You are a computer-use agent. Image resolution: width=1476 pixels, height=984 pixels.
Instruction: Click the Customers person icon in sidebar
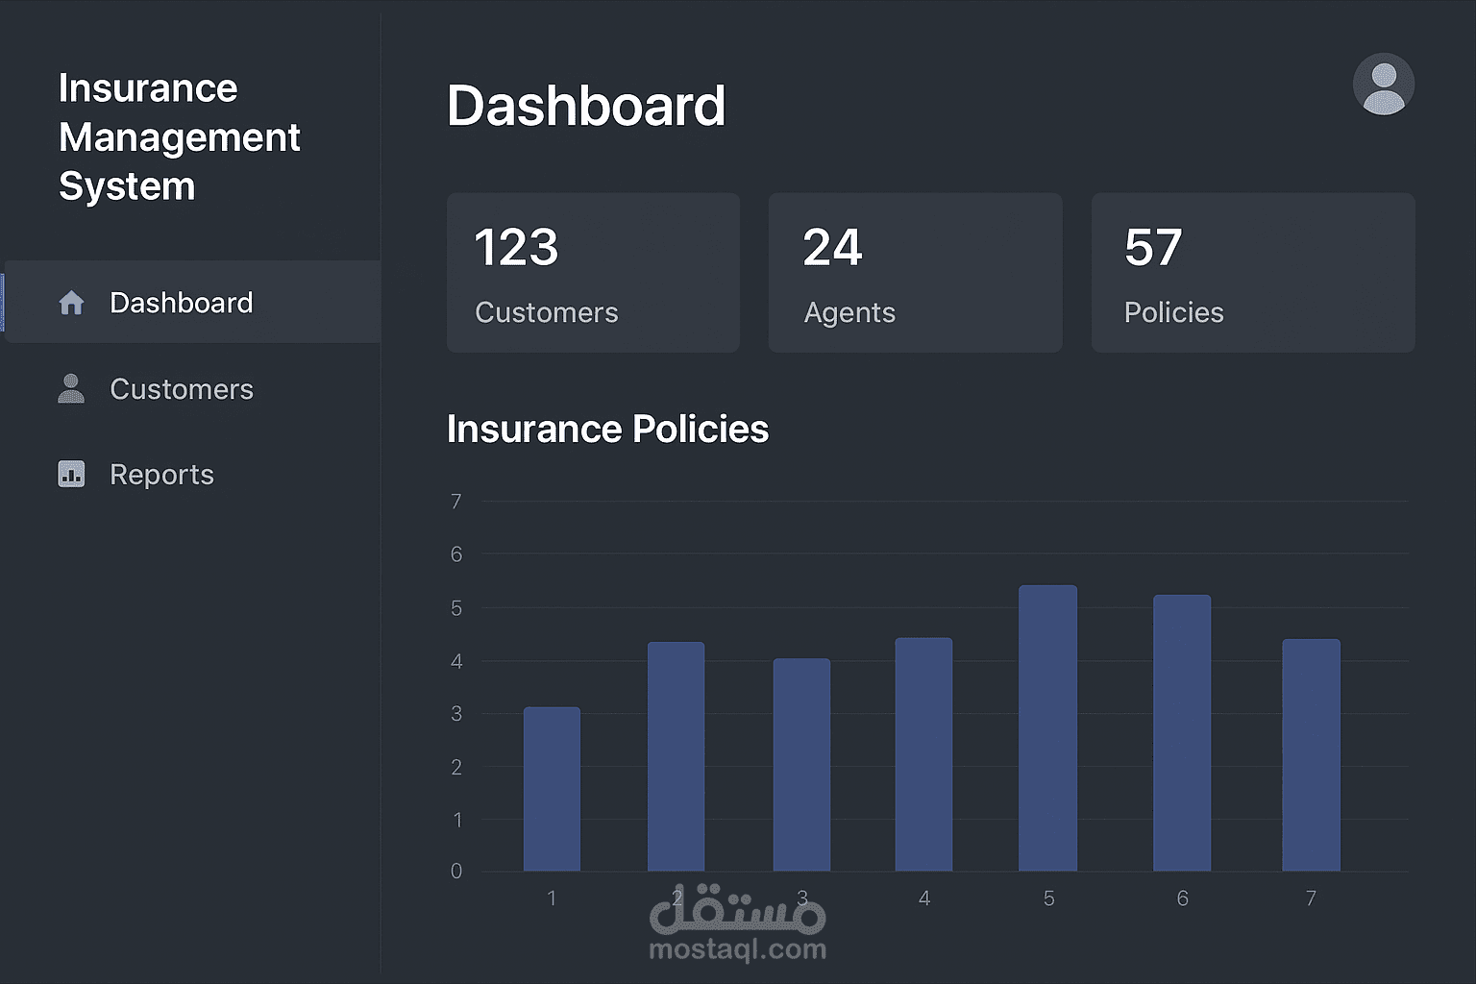pyautogui.click(x=71, y=388)
